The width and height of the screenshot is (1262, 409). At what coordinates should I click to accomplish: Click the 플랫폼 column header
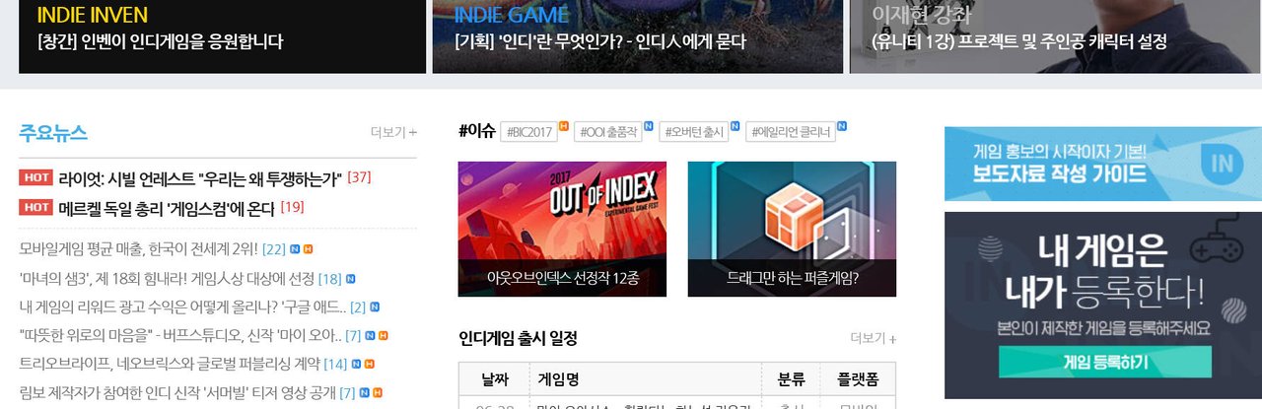858,379
